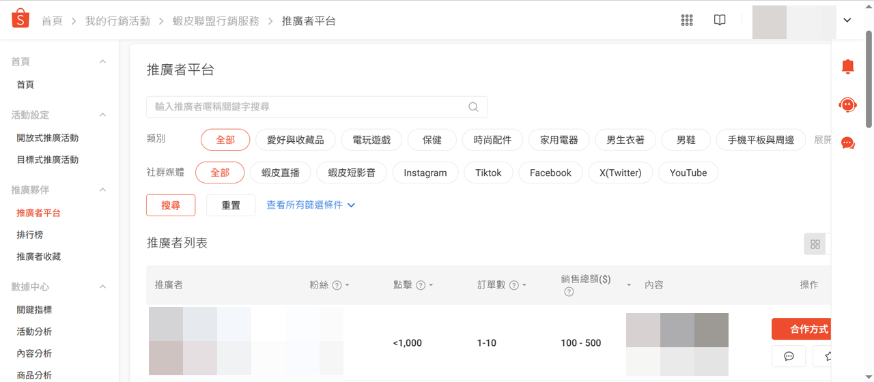Screen dimensions: 874x382
Task: Go to 開放式推廣活動 sidebar item
Action: click(48, 138)
